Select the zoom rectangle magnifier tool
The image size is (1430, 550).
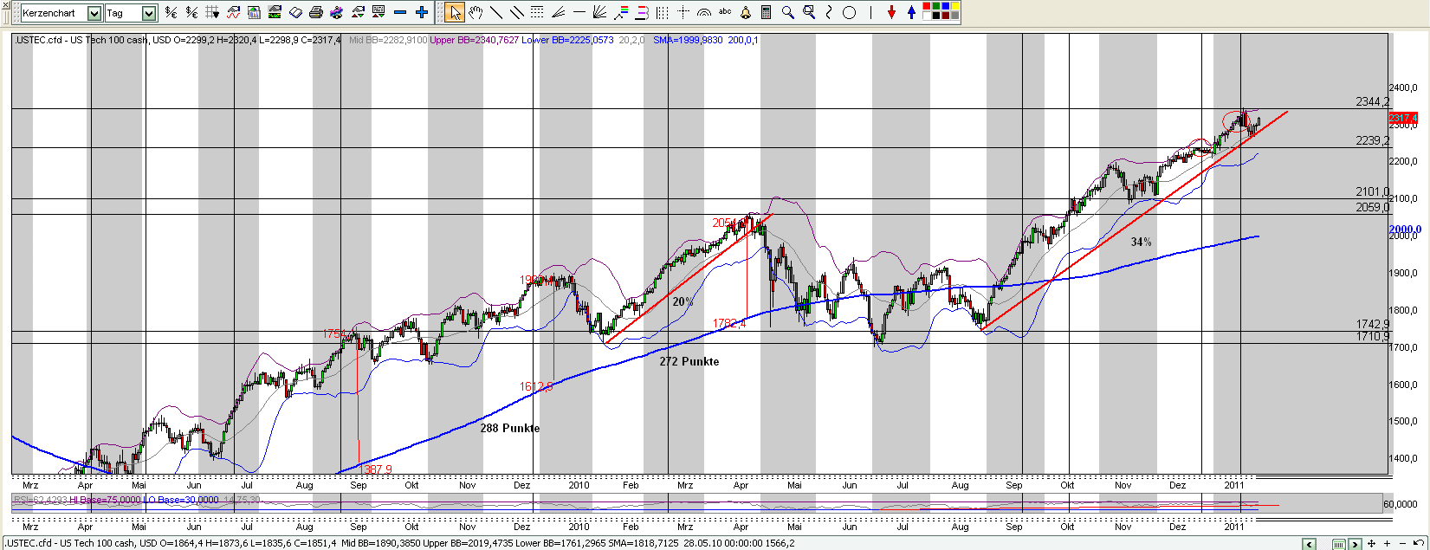tap(809, 12)
